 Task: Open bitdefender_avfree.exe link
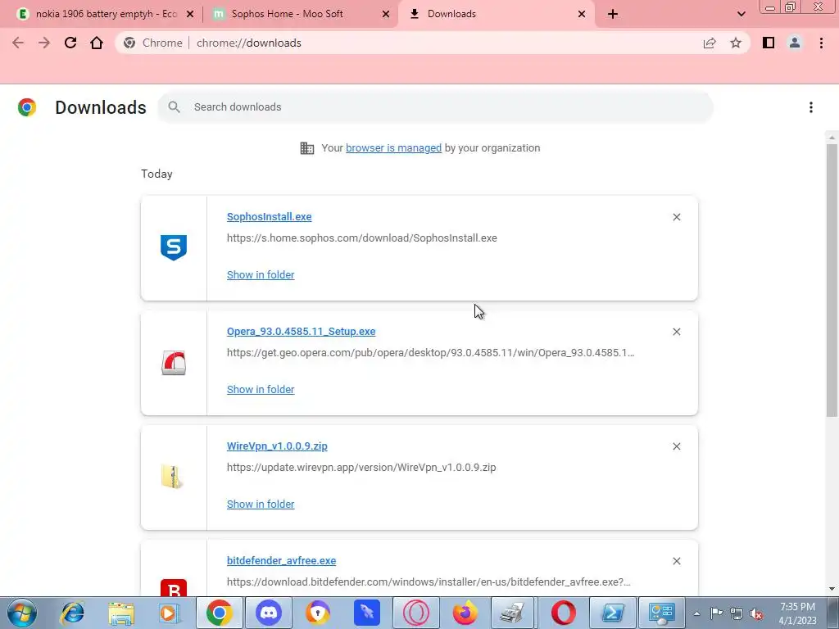[x=282, y=560]
